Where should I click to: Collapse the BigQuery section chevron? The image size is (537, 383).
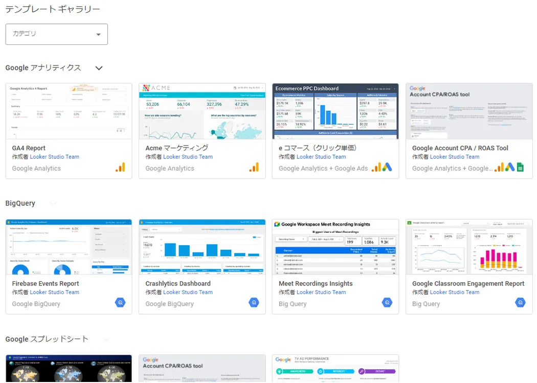click(53, 204)
